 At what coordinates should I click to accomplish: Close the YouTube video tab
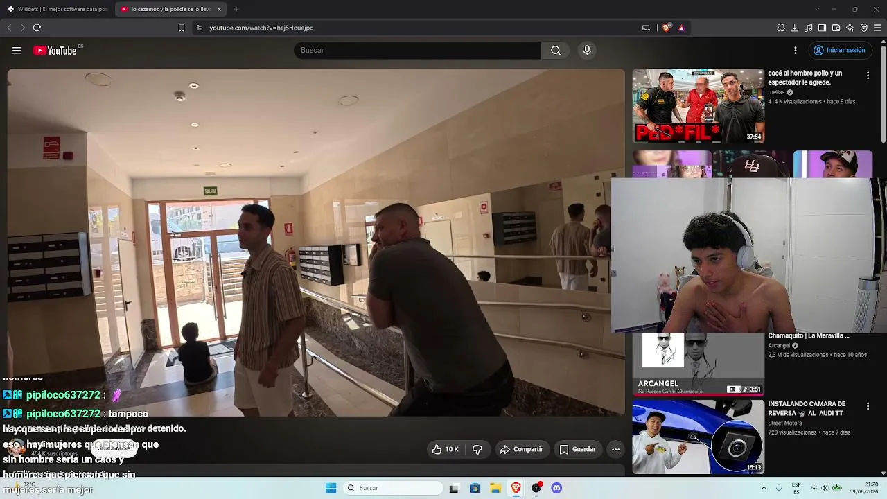pyautogui.click(x=219, y=9)
